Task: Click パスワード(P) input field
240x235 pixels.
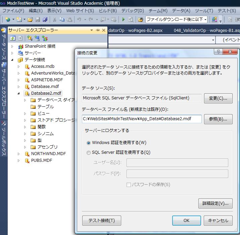Action: tap(177, 174)
